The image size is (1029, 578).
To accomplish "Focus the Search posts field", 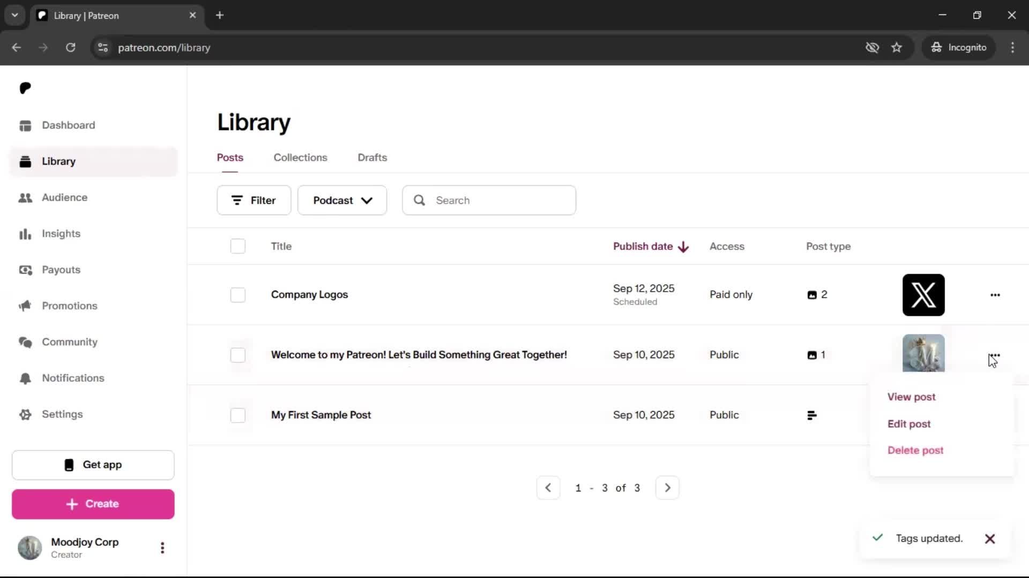I will point(489,200).
